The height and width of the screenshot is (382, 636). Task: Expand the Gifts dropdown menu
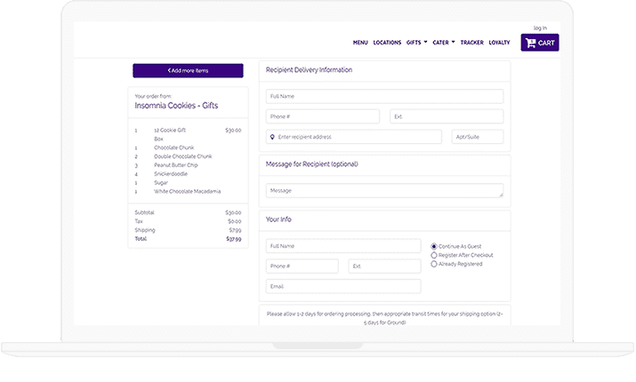(416, 43)
